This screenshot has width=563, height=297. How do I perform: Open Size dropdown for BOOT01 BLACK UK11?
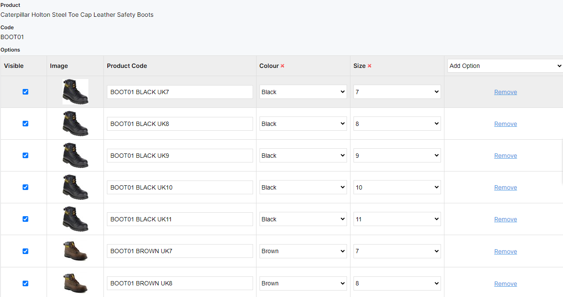pos(397,219)
